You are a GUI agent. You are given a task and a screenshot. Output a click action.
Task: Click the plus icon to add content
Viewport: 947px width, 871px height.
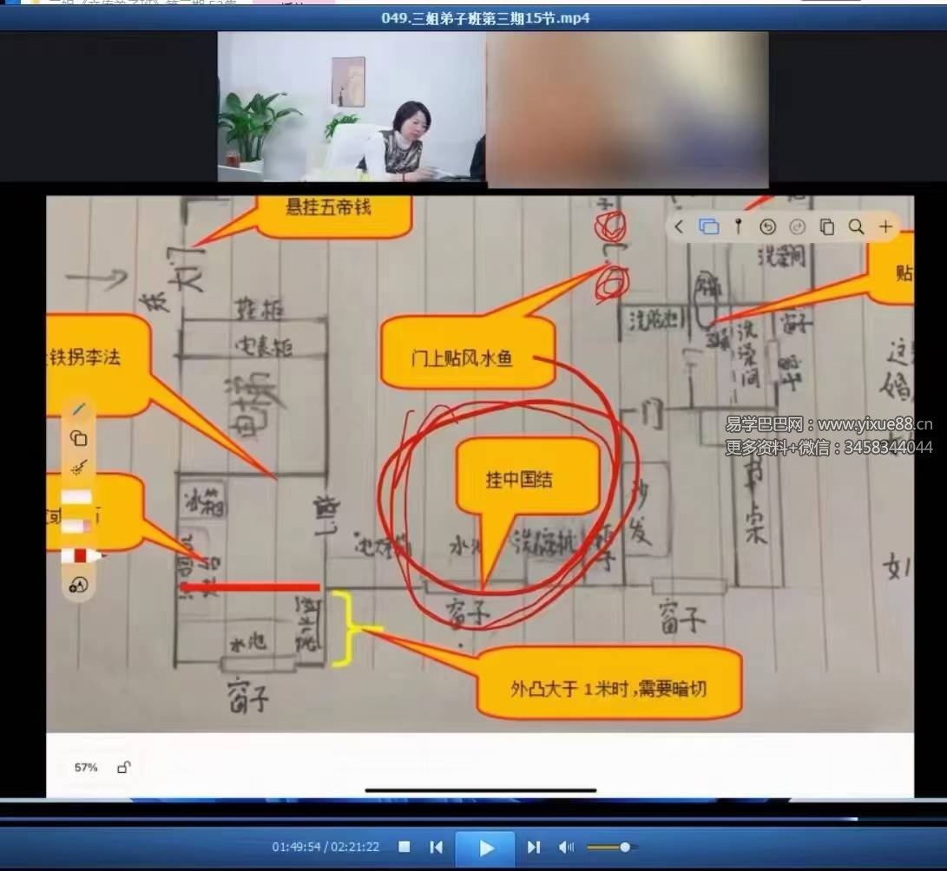(x=885, y=227)
